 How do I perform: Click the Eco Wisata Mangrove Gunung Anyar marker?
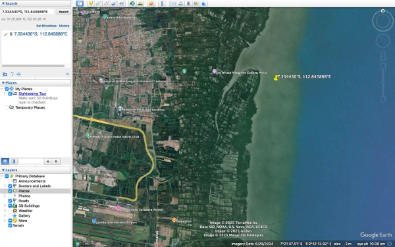[214, 71]
